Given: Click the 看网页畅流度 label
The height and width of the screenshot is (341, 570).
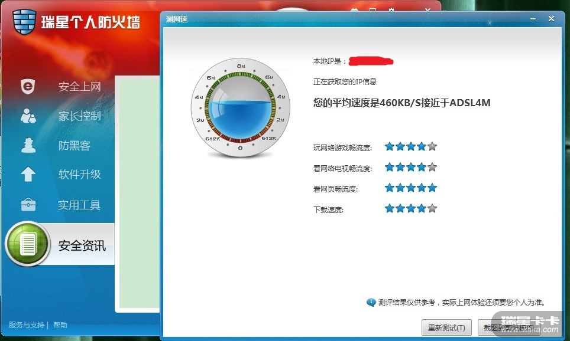Looking at the screenshot, I should [x=335, y=189].
